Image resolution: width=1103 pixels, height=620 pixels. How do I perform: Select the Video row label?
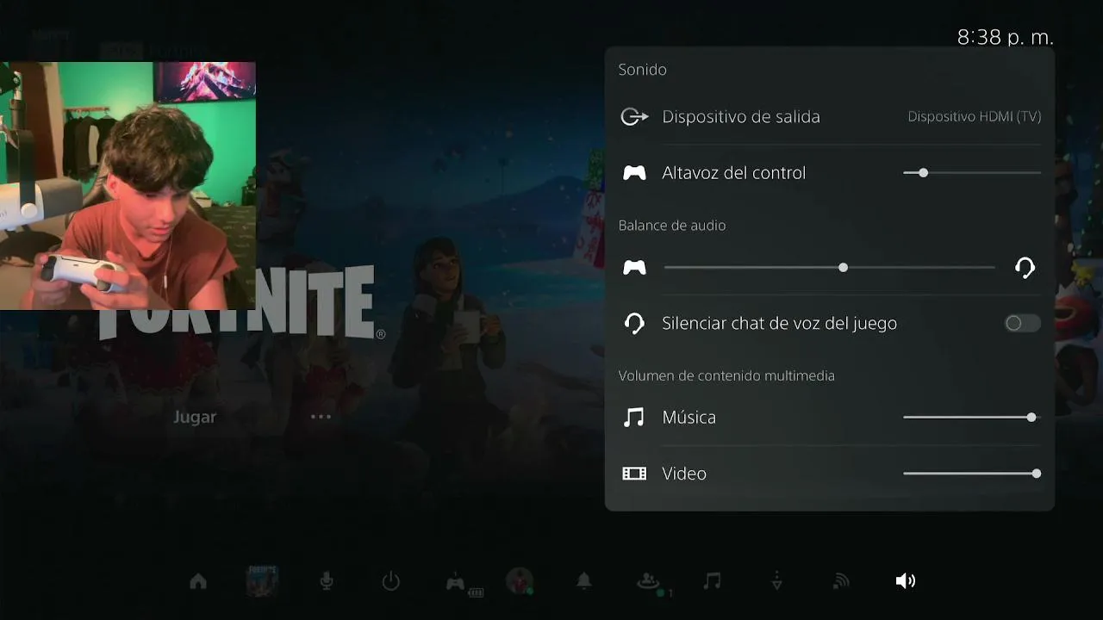click(x=684, y=474)
